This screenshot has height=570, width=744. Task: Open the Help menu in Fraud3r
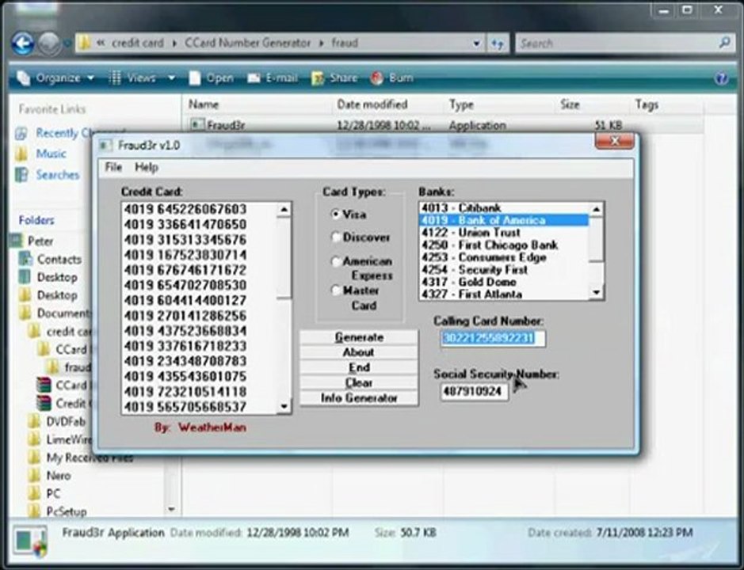coord(146,167)
